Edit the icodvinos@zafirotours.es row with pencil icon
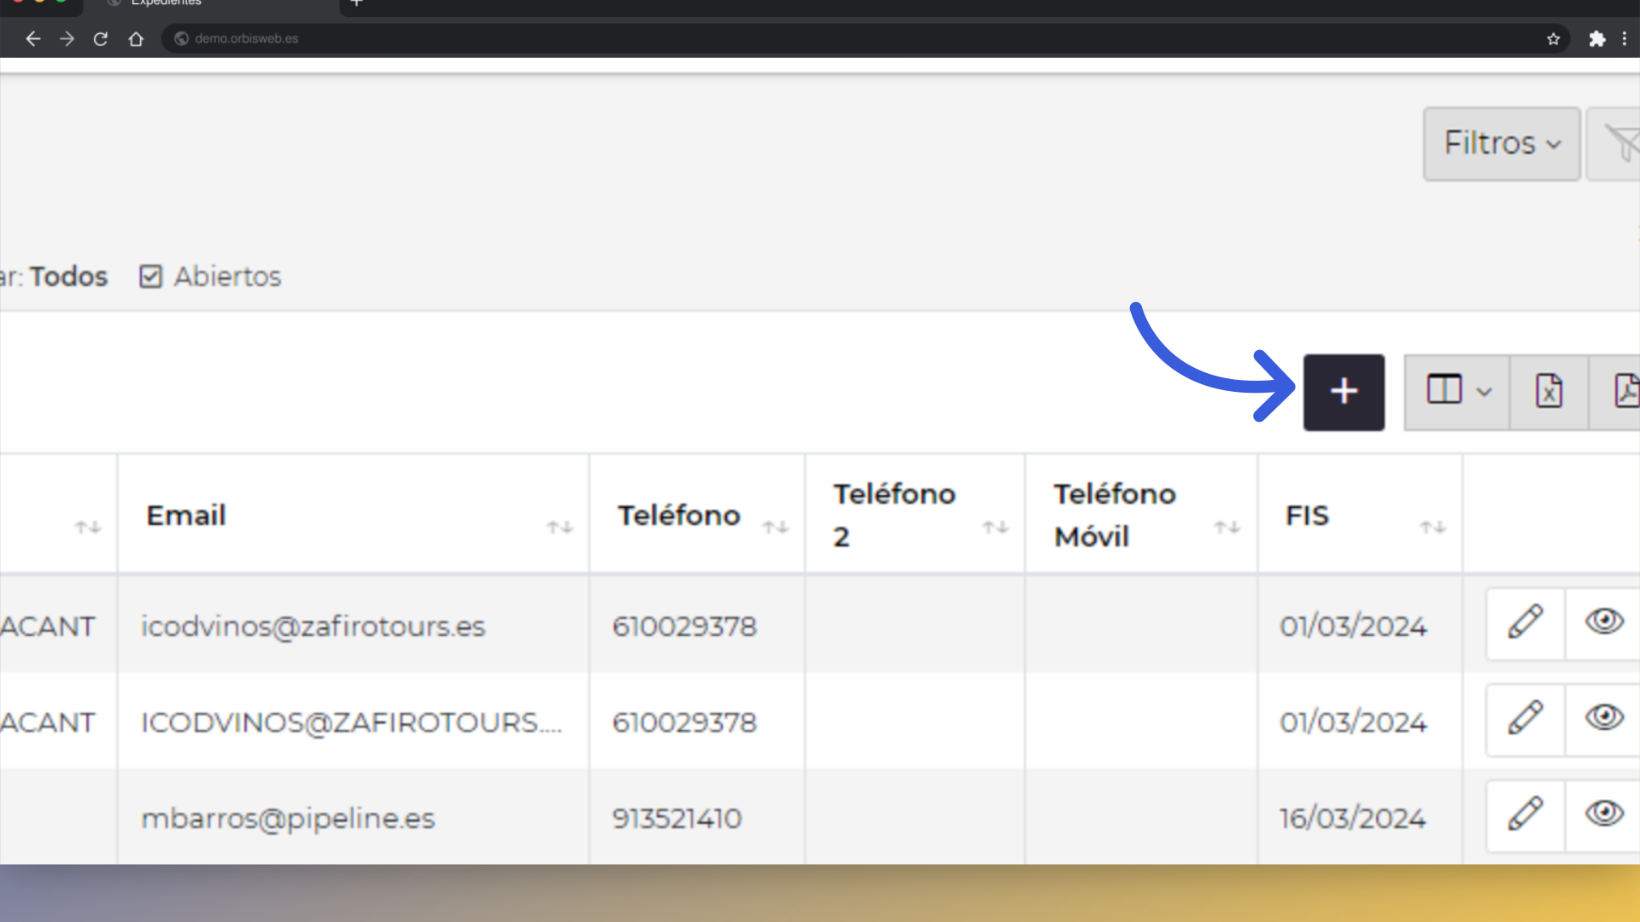This screenshot has width=1640, height=922. click(x=1526, y=623)
